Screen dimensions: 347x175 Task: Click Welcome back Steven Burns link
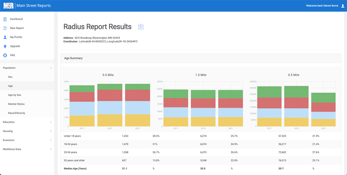pyautogui.click(x=322, y=6)
